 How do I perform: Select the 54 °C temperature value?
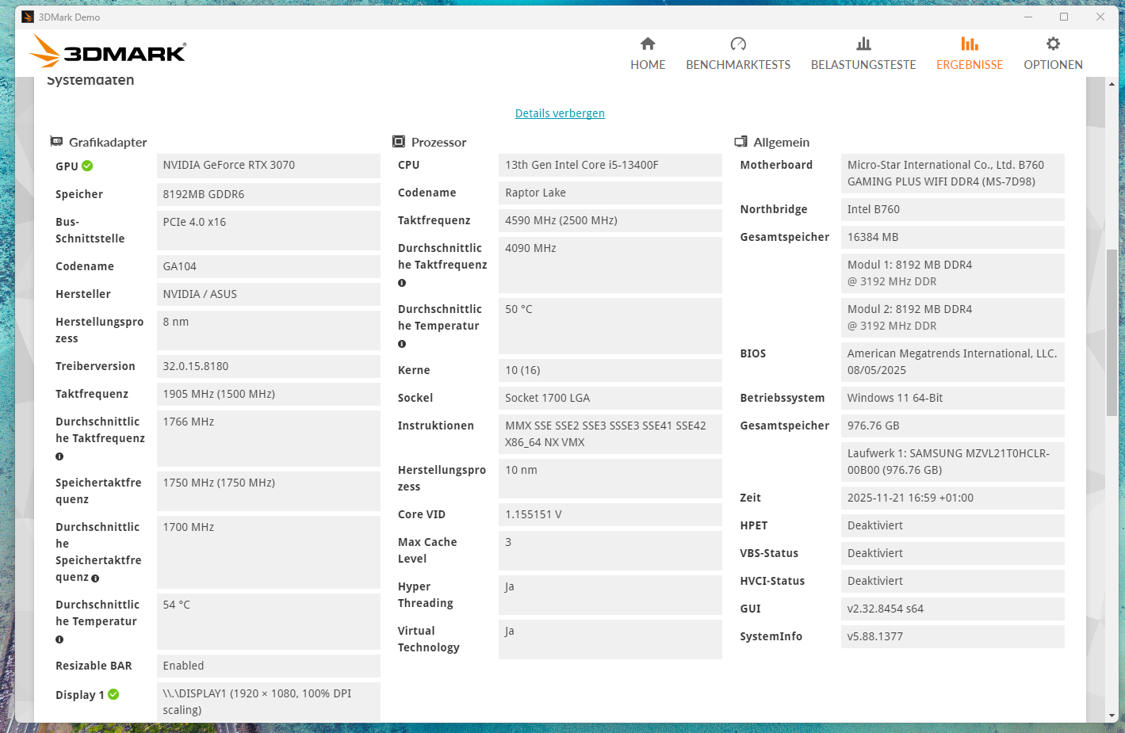click(269, 621)
